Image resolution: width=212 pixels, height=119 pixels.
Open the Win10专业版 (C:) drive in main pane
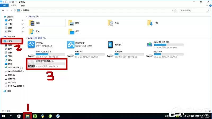(165, 45)
